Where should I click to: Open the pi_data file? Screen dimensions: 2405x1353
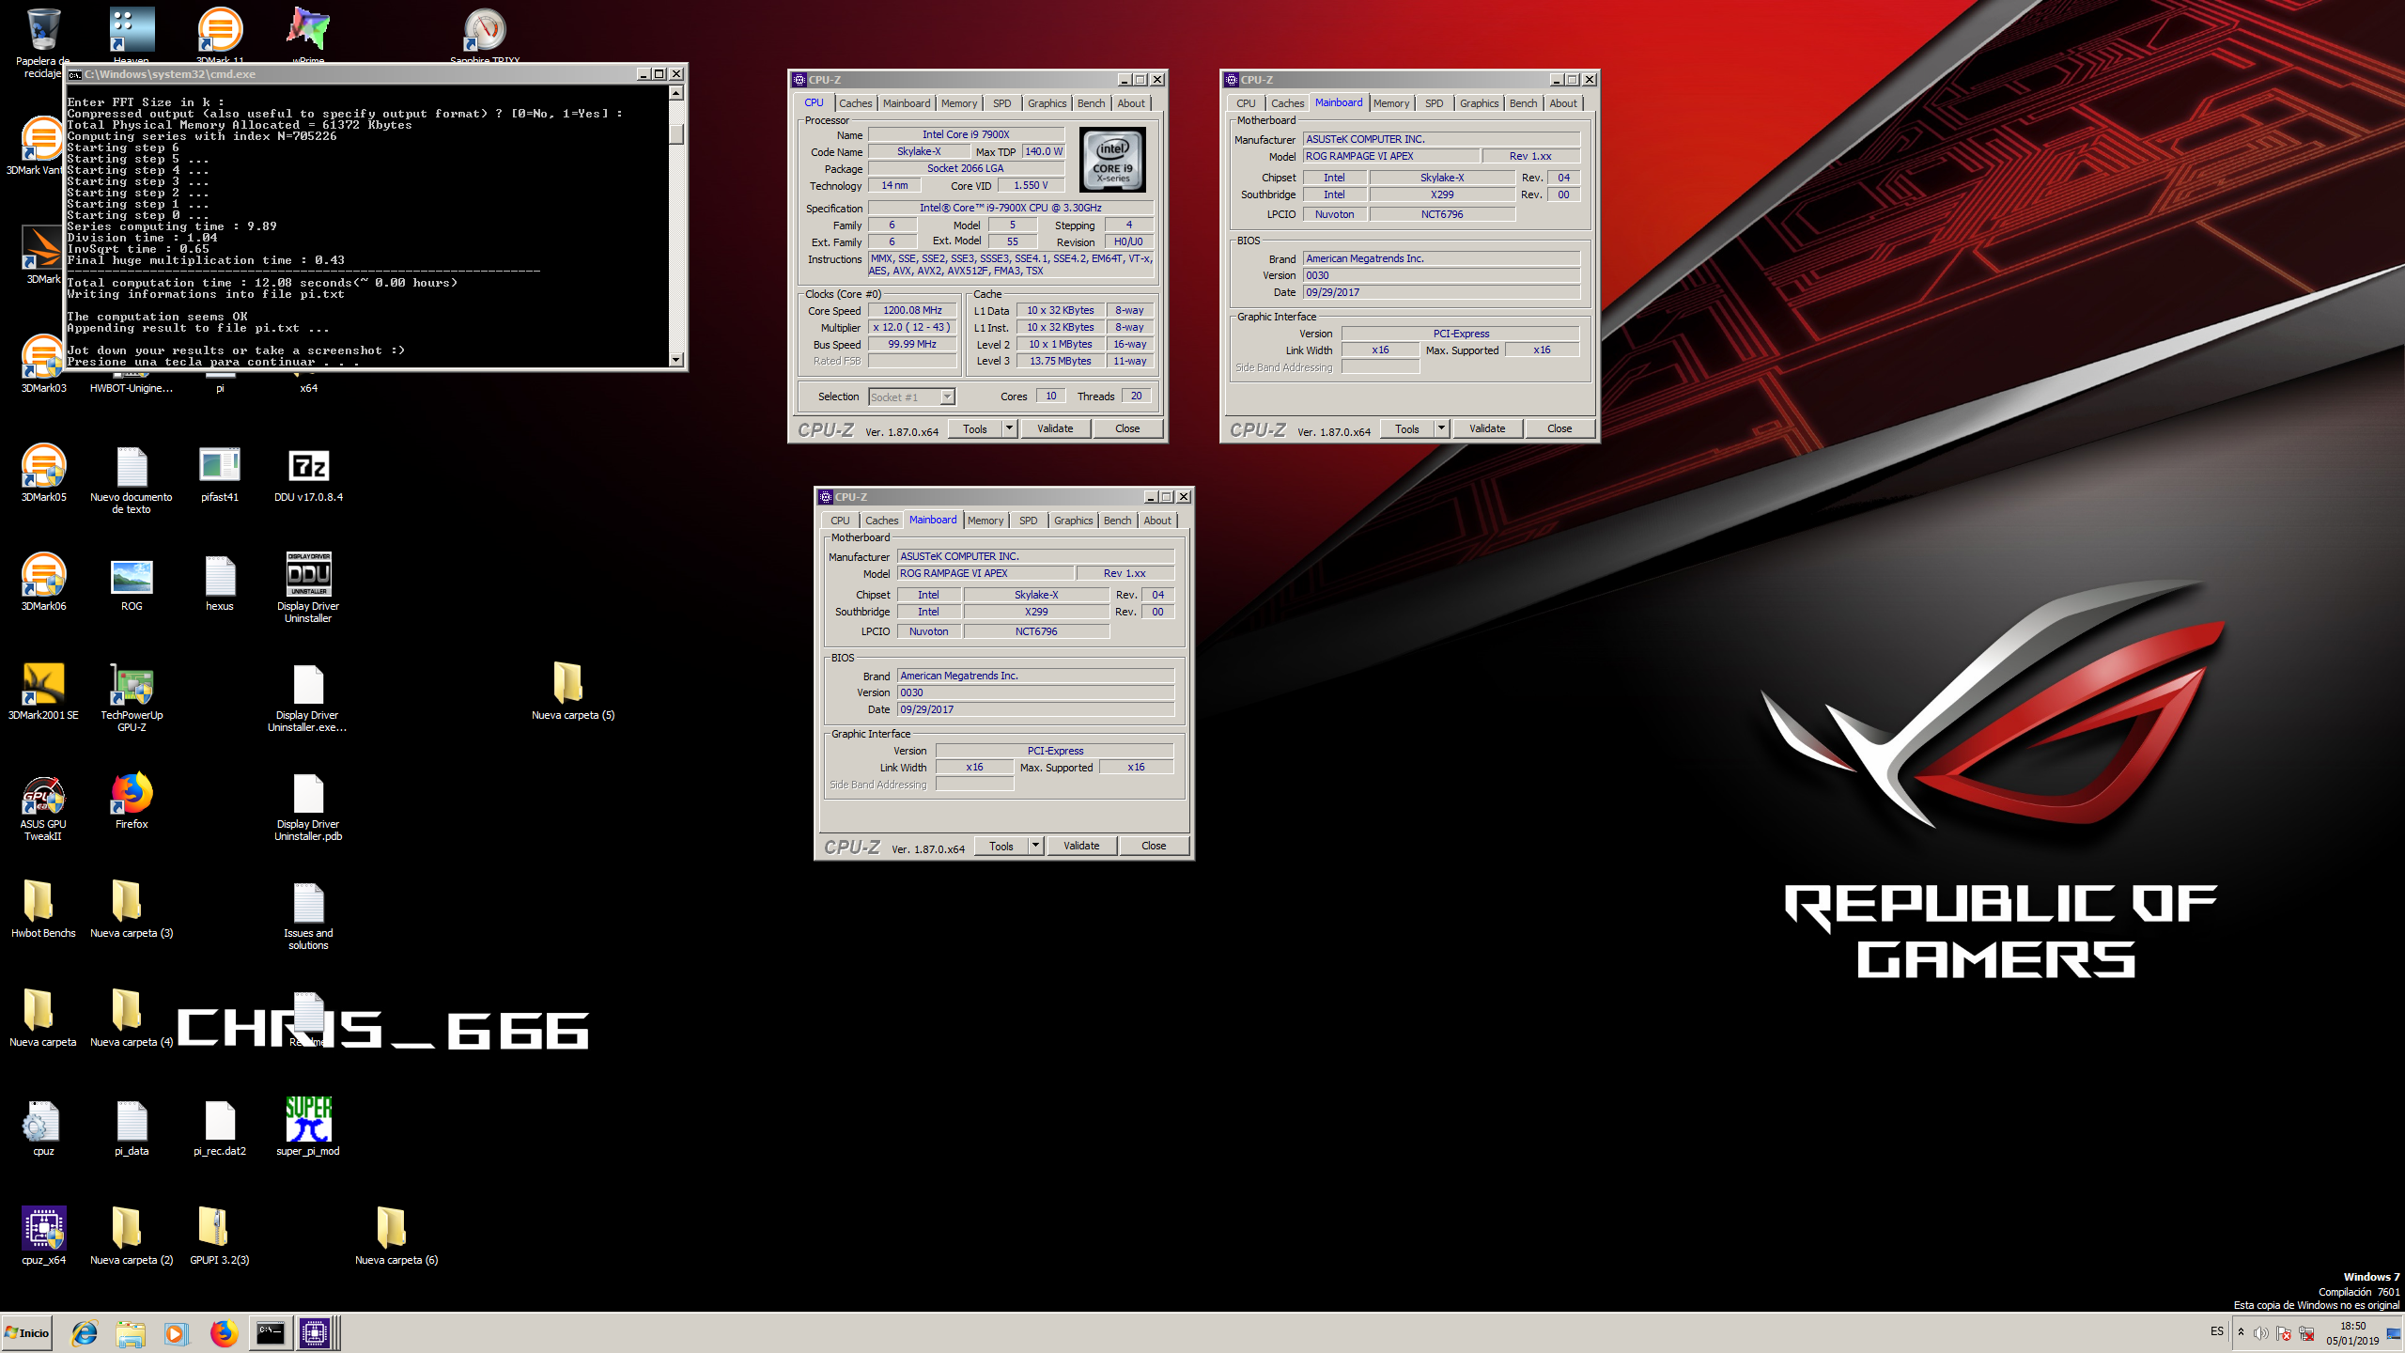pyautogui.click(x=132, y=1127)
